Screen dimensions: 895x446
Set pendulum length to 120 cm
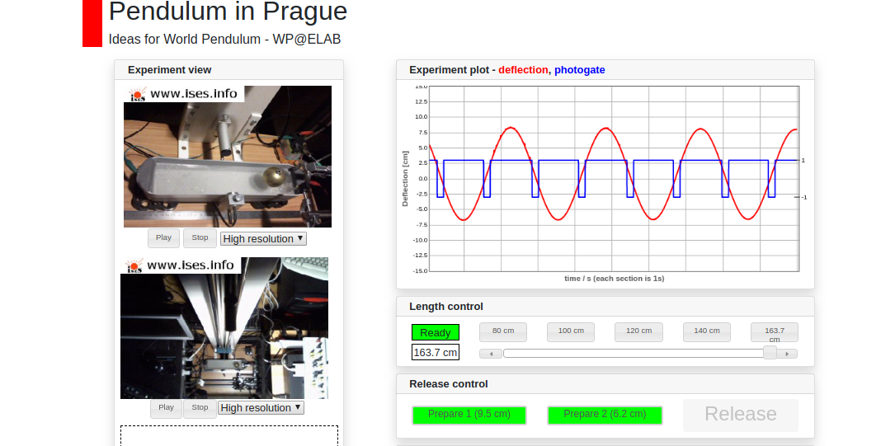click(x=638, y=332)
